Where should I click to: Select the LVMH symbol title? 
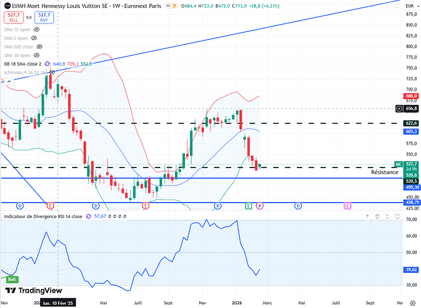86,6
